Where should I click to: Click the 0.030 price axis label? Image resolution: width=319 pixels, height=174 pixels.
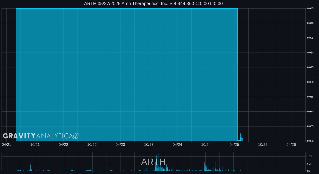click(x=310, y=53)
